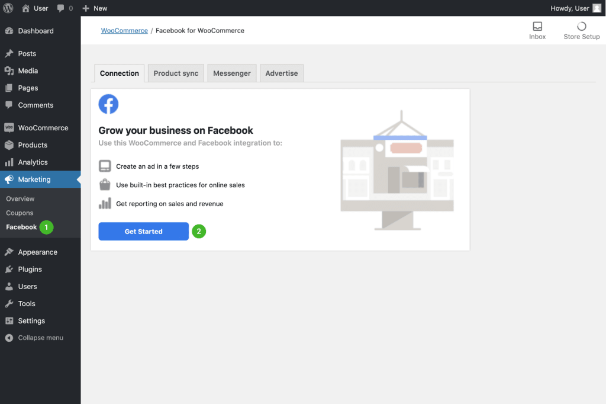606x404 pixels.
Task: Open Media menu label
Action: pos(28,71)
